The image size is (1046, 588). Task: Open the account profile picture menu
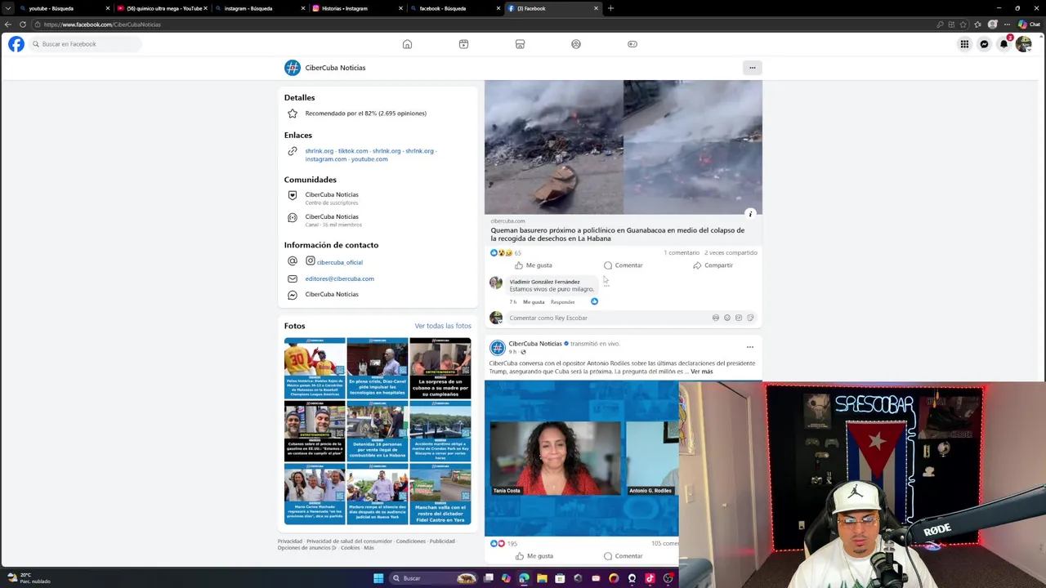click(1023, 44)
